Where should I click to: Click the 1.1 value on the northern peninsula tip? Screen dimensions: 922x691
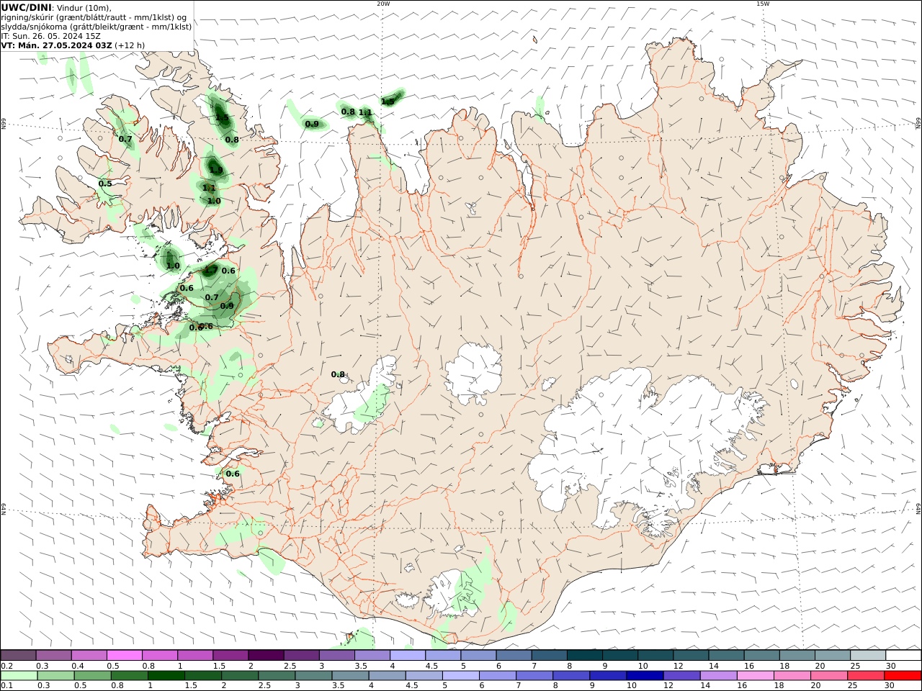[365, 112]
